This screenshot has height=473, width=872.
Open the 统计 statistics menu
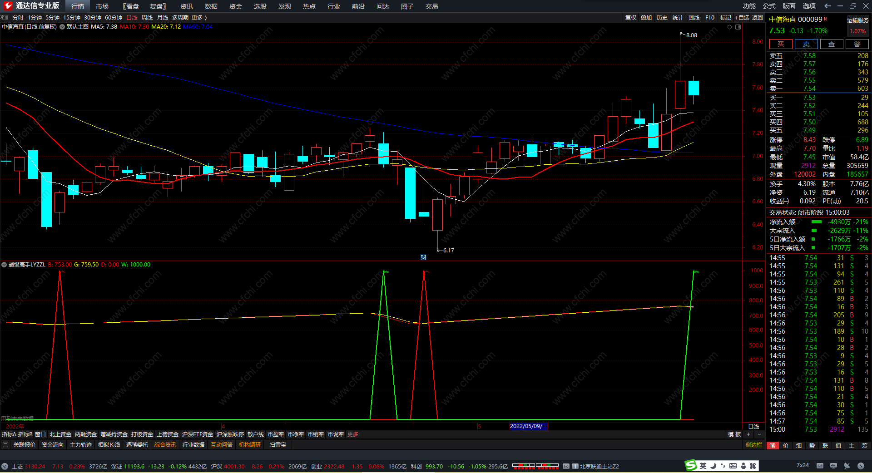tap(678, 18)
